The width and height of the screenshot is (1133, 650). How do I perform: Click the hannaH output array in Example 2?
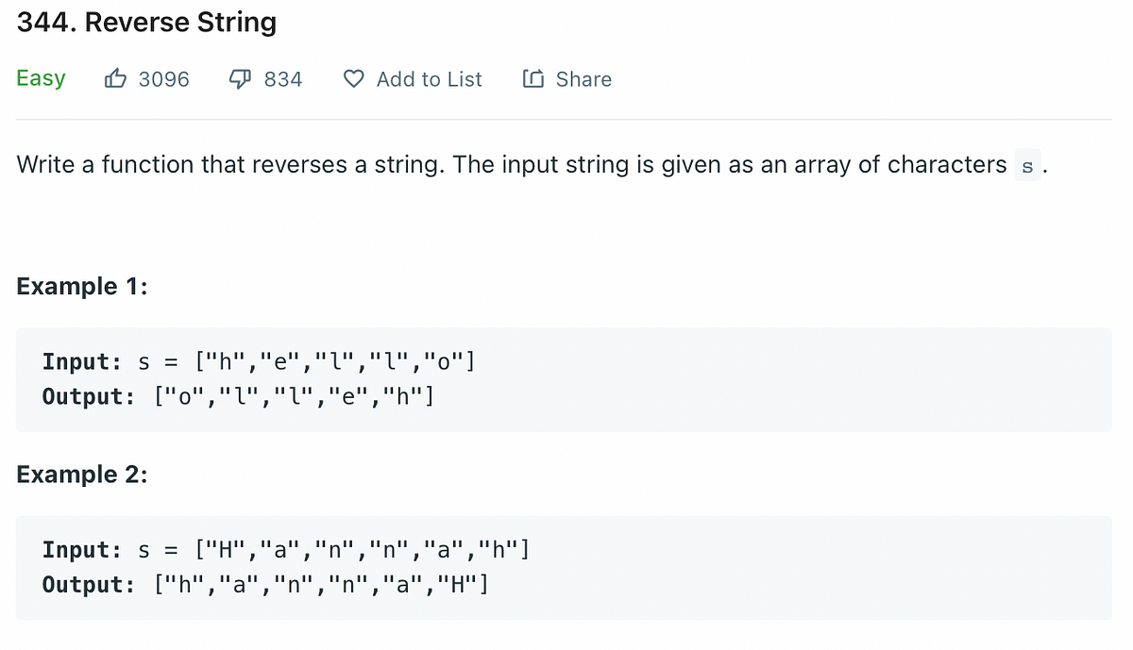point(320,584)
